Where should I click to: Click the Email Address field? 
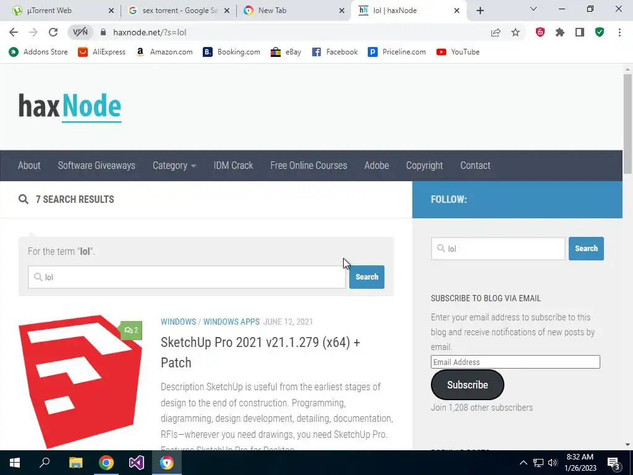pyautogui.click(x=515, y=362)
